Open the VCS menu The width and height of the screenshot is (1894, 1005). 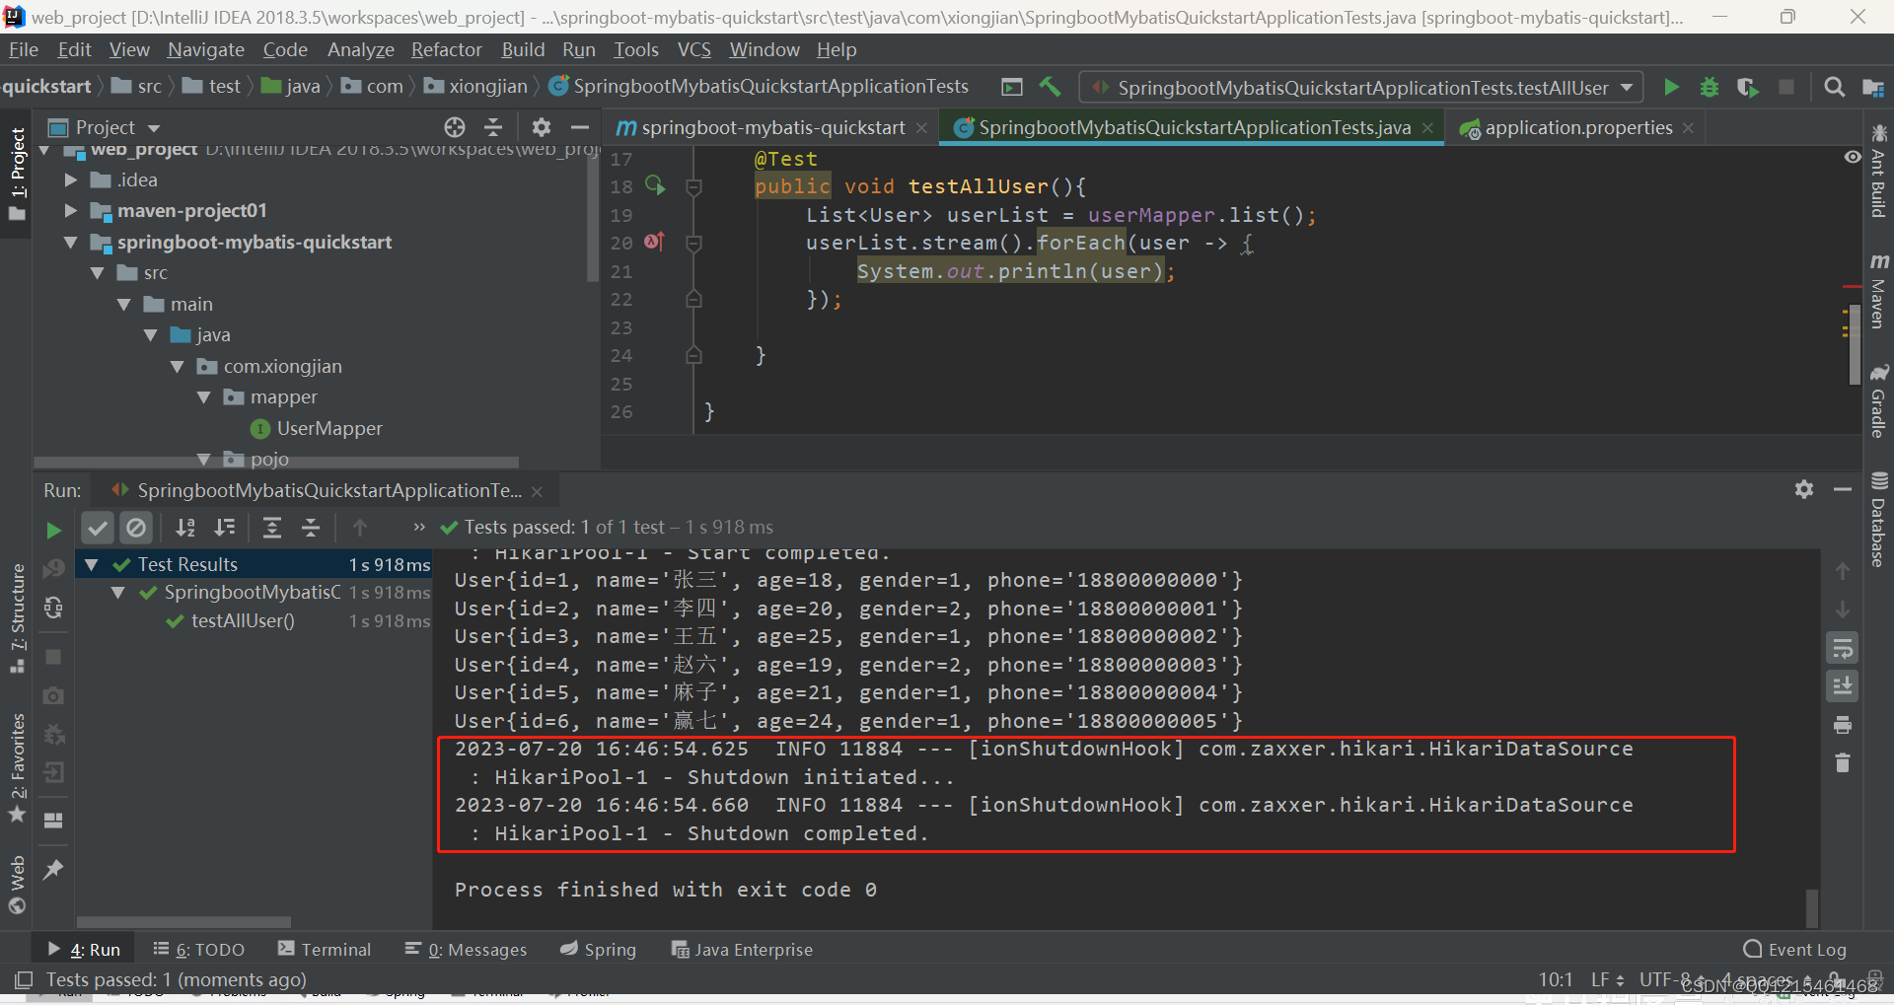pyautogui.click(x=693, y=49)
